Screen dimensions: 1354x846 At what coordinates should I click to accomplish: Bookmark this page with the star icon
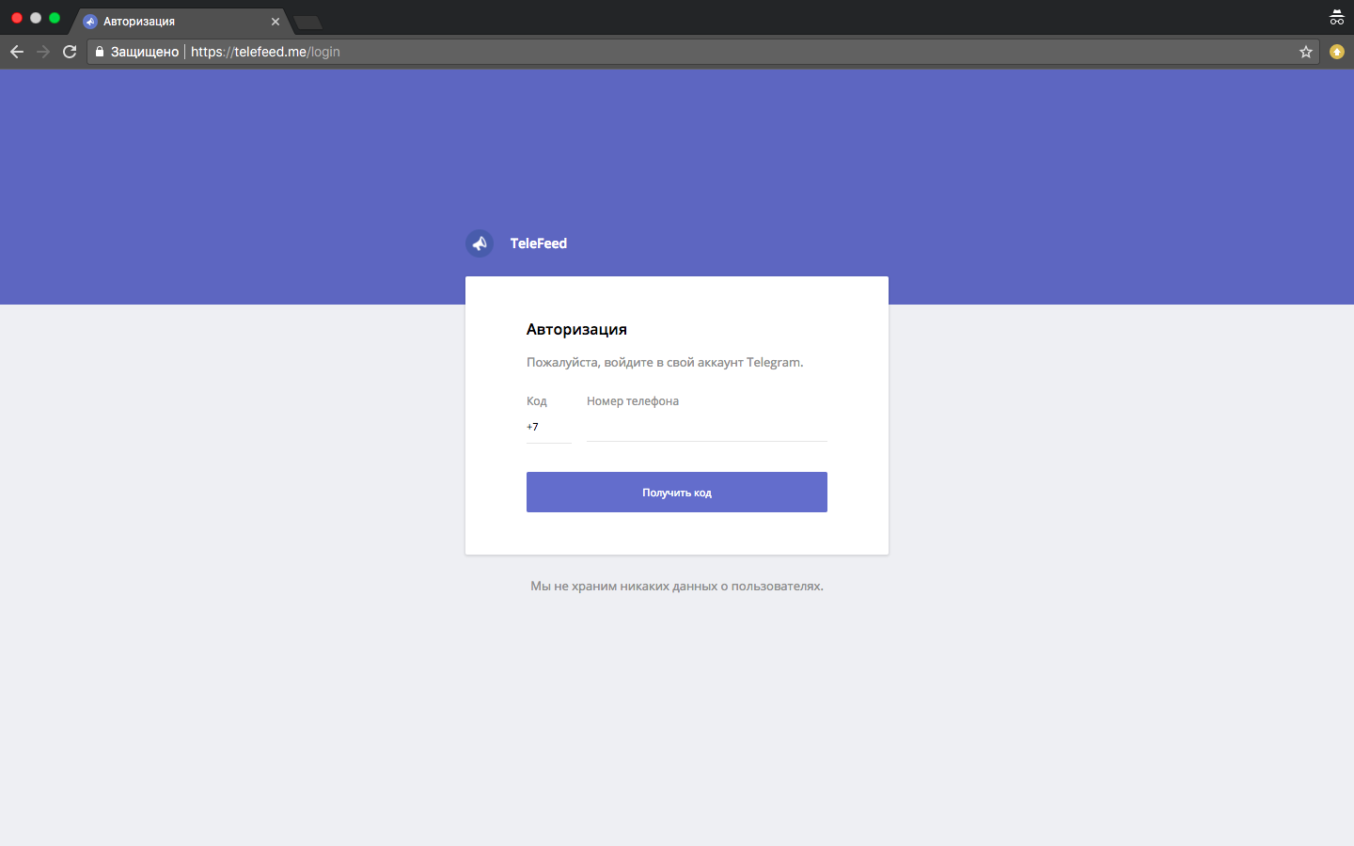pos(1306,52)
